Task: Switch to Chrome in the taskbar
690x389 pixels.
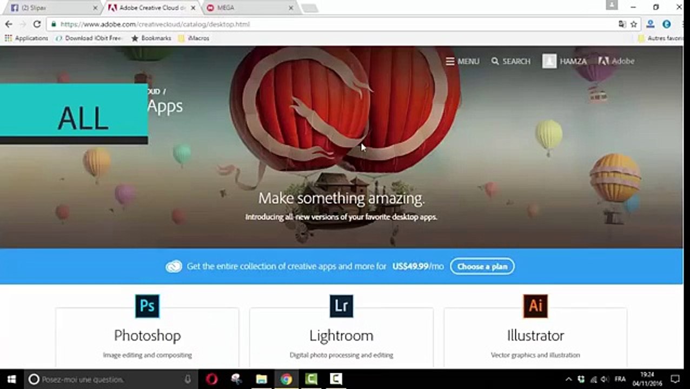Action: [x=287, y=379]
